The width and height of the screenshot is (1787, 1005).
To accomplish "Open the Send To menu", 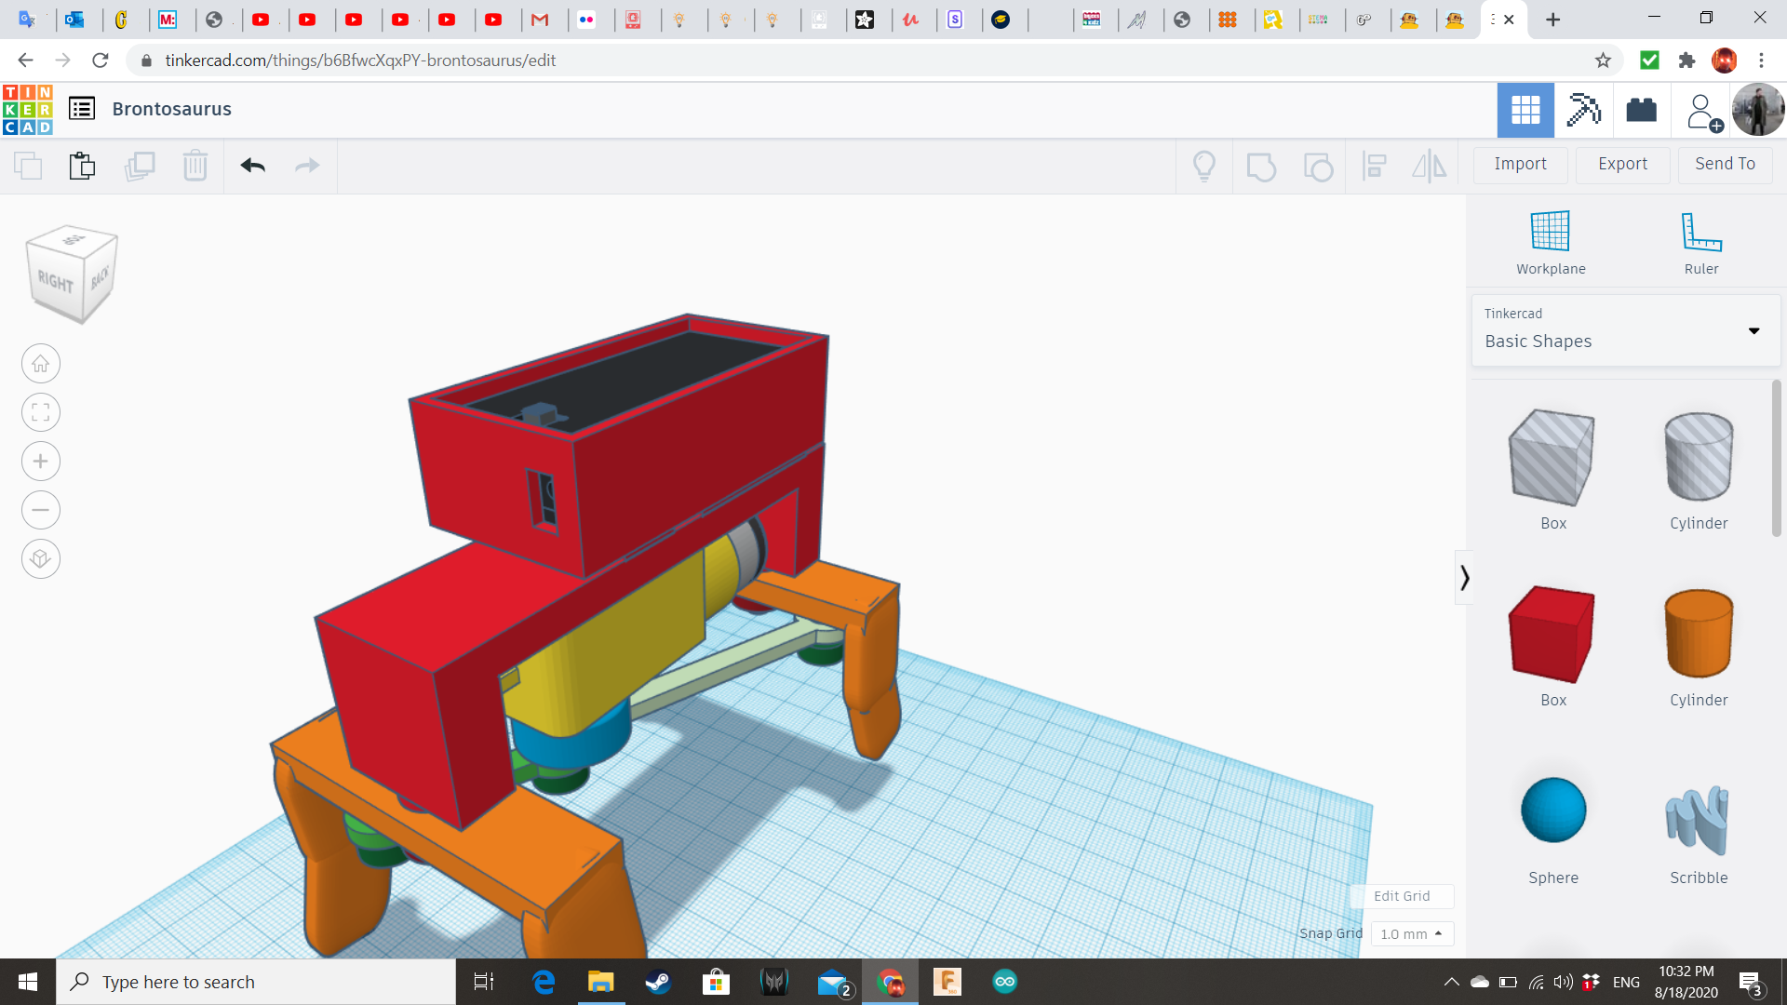I will (1725, 164).
